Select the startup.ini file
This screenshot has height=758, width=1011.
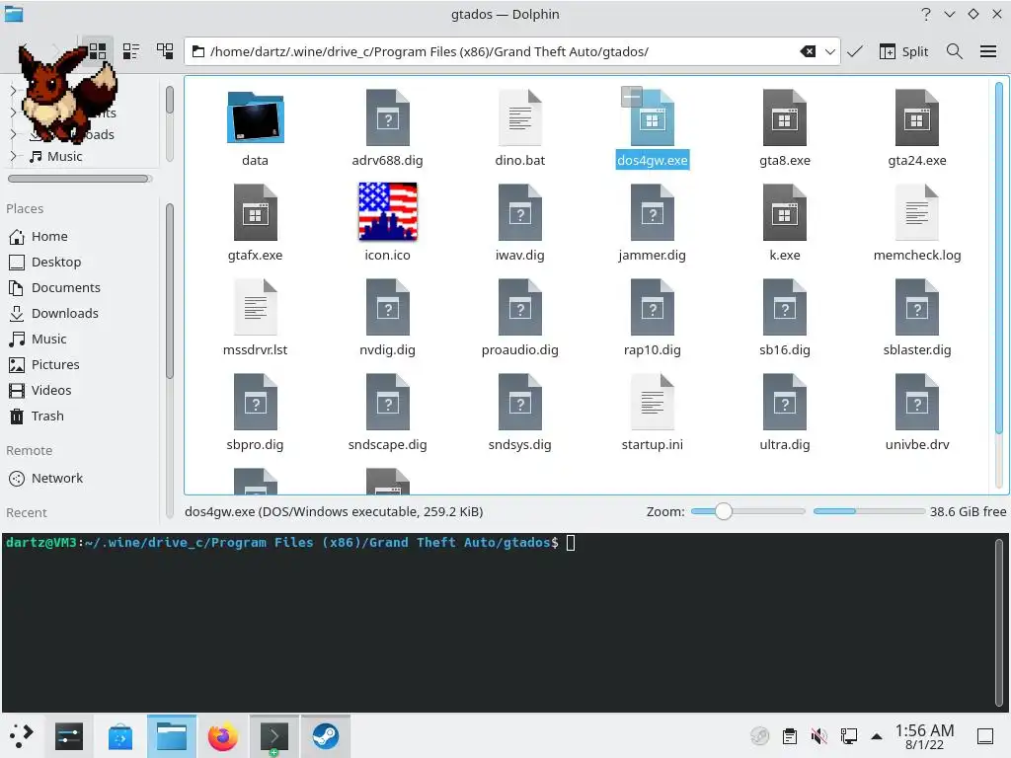652,413
